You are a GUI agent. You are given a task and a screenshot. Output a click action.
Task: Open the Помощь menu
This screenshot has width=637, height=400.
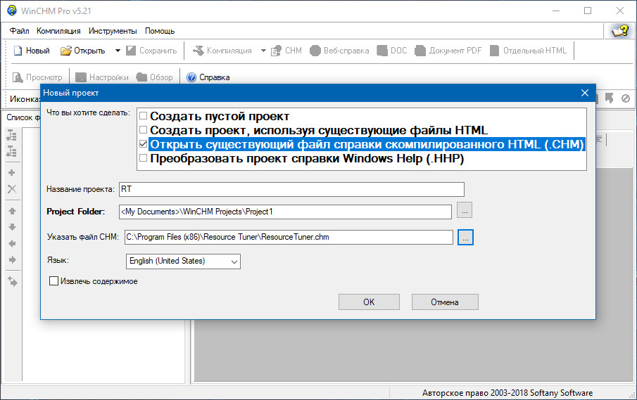coord(160,31)
